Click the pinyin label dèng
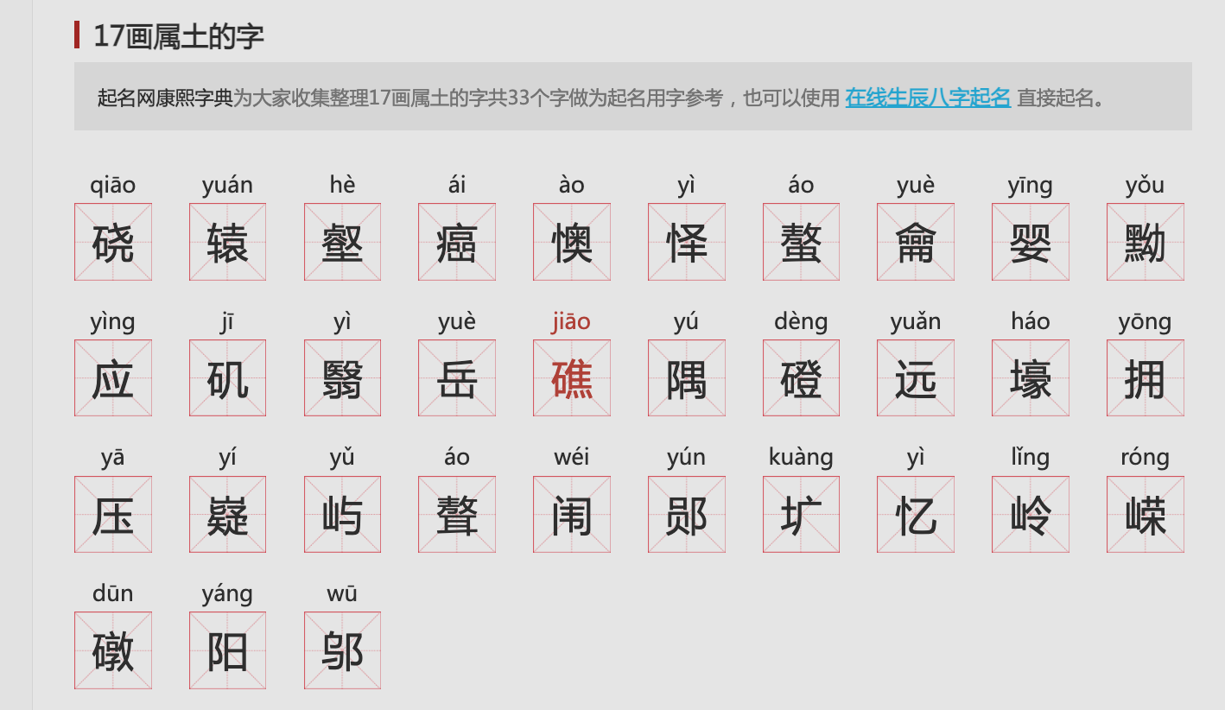The height and width of the screenshot is (710, 1225). [801, 322]
